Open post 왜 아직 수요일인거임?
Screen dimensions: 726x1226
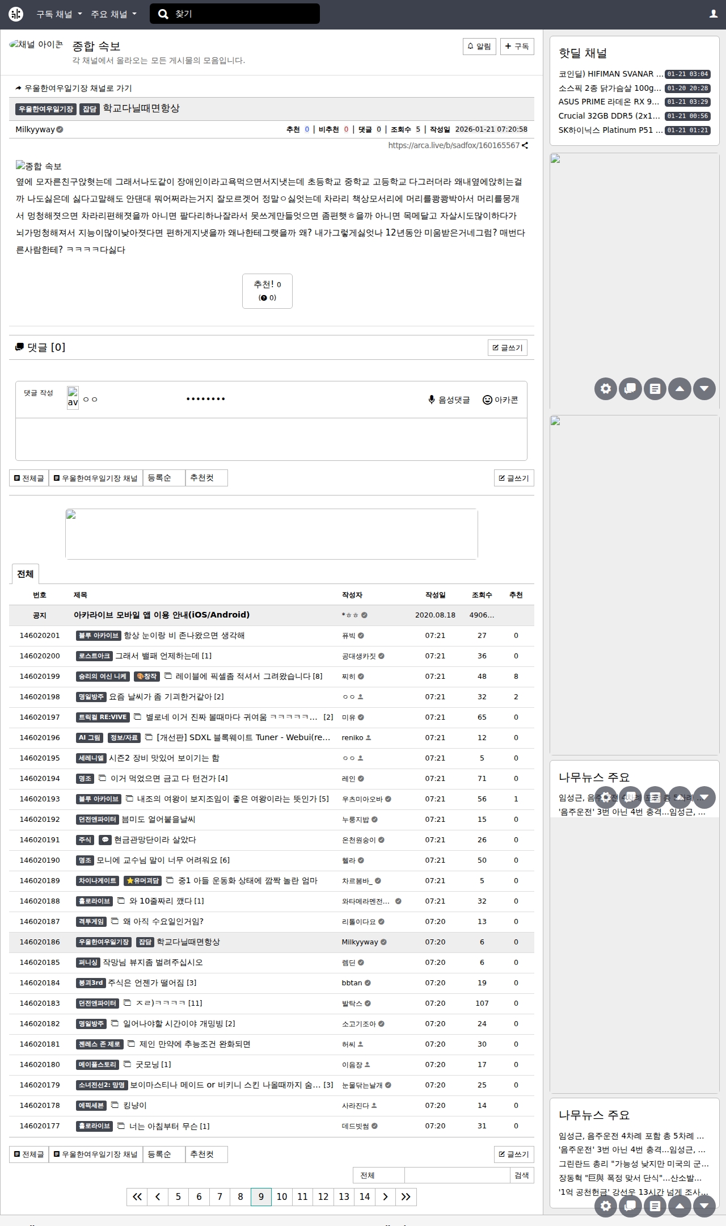click(163, 922)
